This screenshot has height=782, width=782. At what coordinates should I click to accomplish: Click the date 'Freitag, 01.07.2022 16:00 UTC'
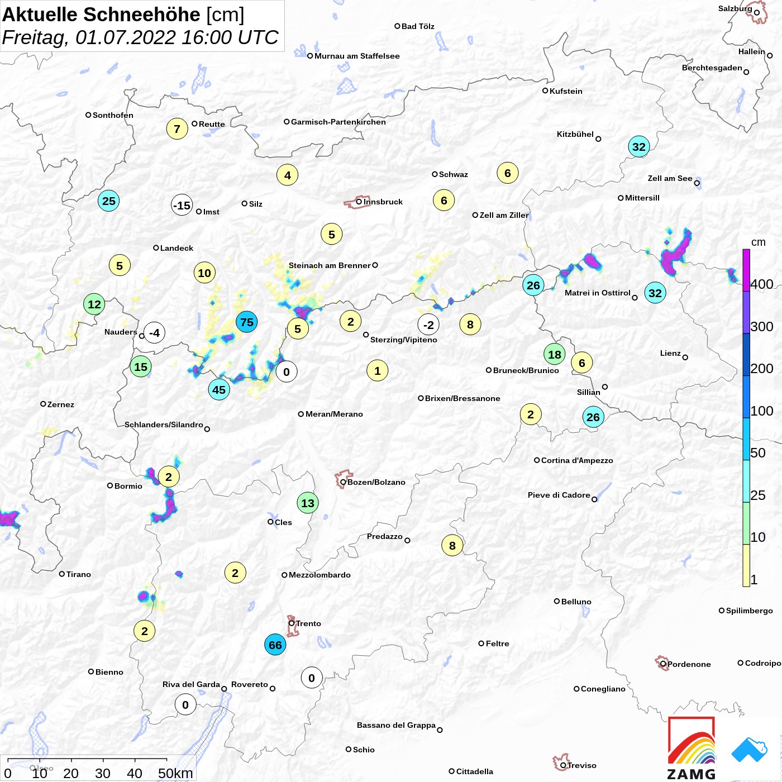click(x=140, y=37)
